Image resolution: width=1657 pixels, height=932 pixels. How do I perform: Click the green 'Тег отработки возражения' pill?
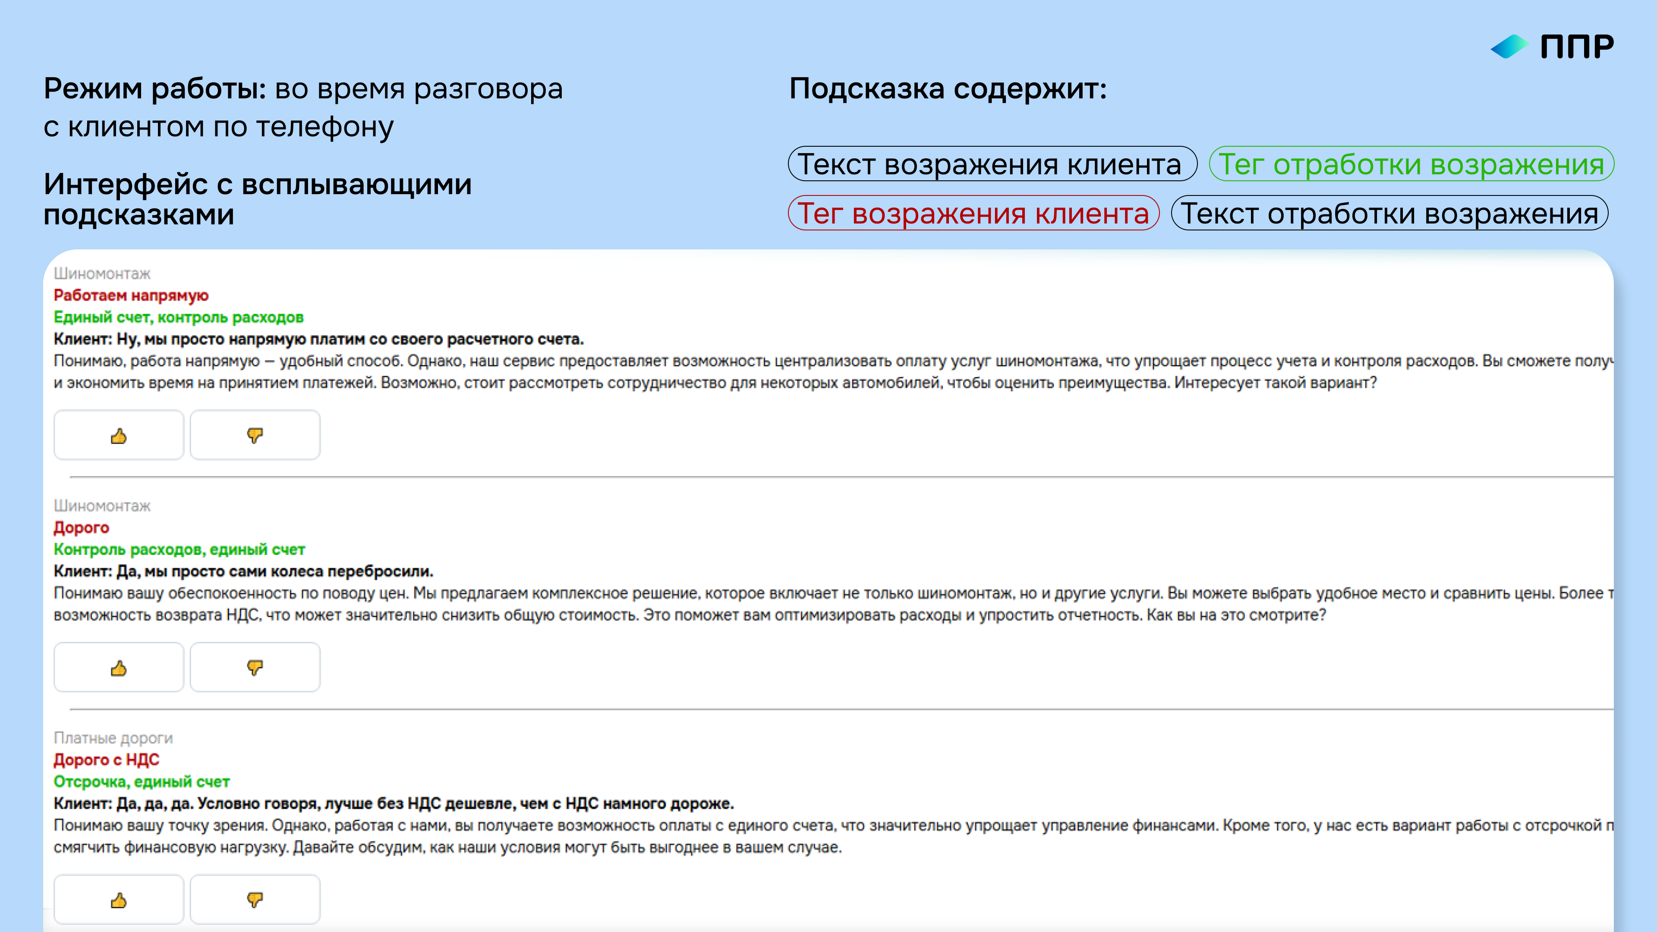point(1411,164)
